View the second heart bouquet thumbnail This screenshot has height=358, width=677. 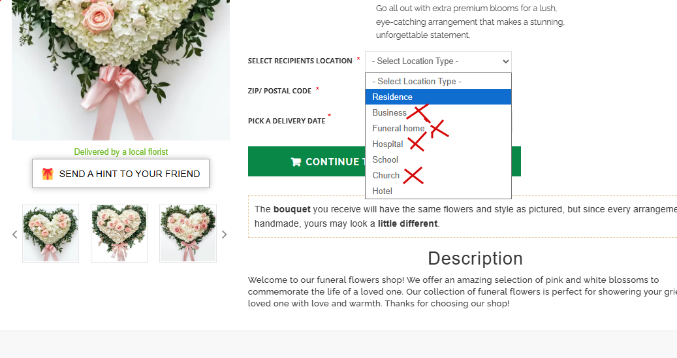119,233
